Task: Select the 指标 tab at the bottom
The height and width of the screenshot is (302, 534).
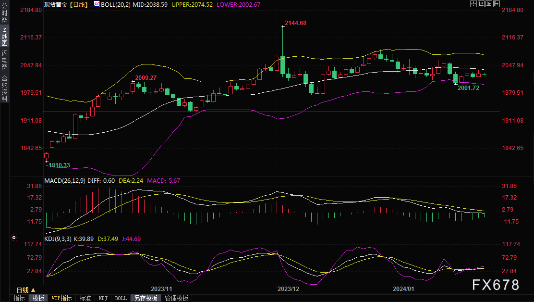Action: pos(19,298)
